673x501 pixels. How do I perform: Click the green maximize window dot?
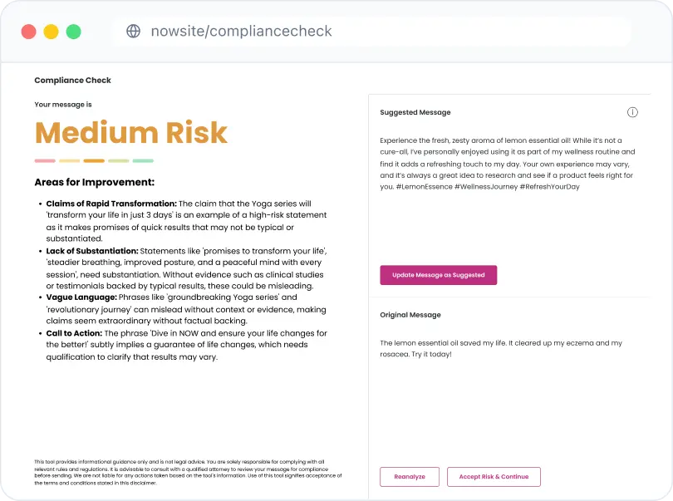[x=73, y=32]
